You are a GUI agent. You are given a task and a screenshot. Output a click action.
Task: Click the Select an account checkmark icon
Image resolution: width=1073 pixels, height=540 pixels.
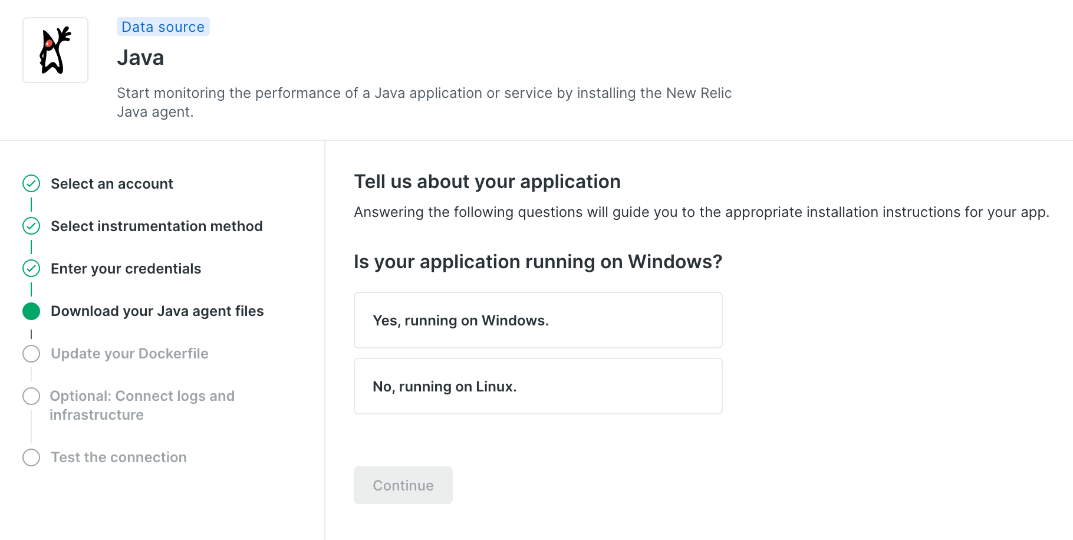coord(31,184)
